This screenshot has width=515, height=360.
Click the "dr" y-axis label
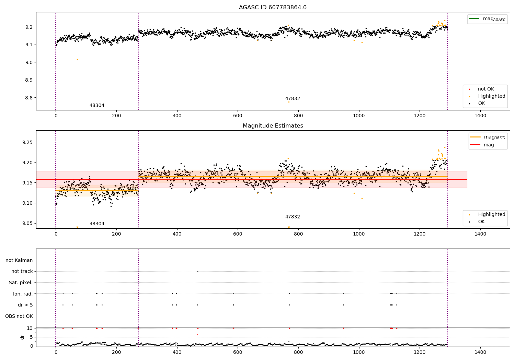22,337
